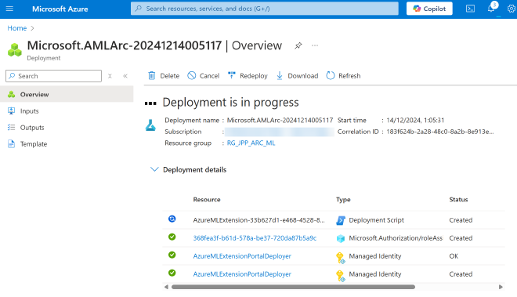517x297 pixels.
Task: Click green check icon of the 368fea3f row
Action: pos(172,237)
